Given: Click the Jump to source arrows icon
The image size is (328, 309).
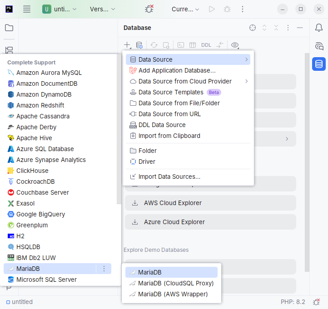Looking at the screenshot, I should click(x=220, y=45).
